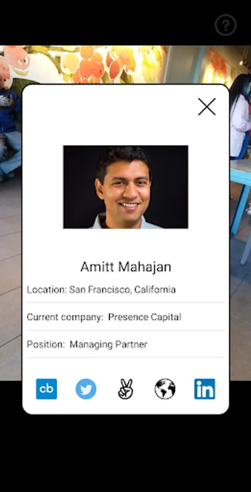Open the website globe icon

click(x=165, y=389)
